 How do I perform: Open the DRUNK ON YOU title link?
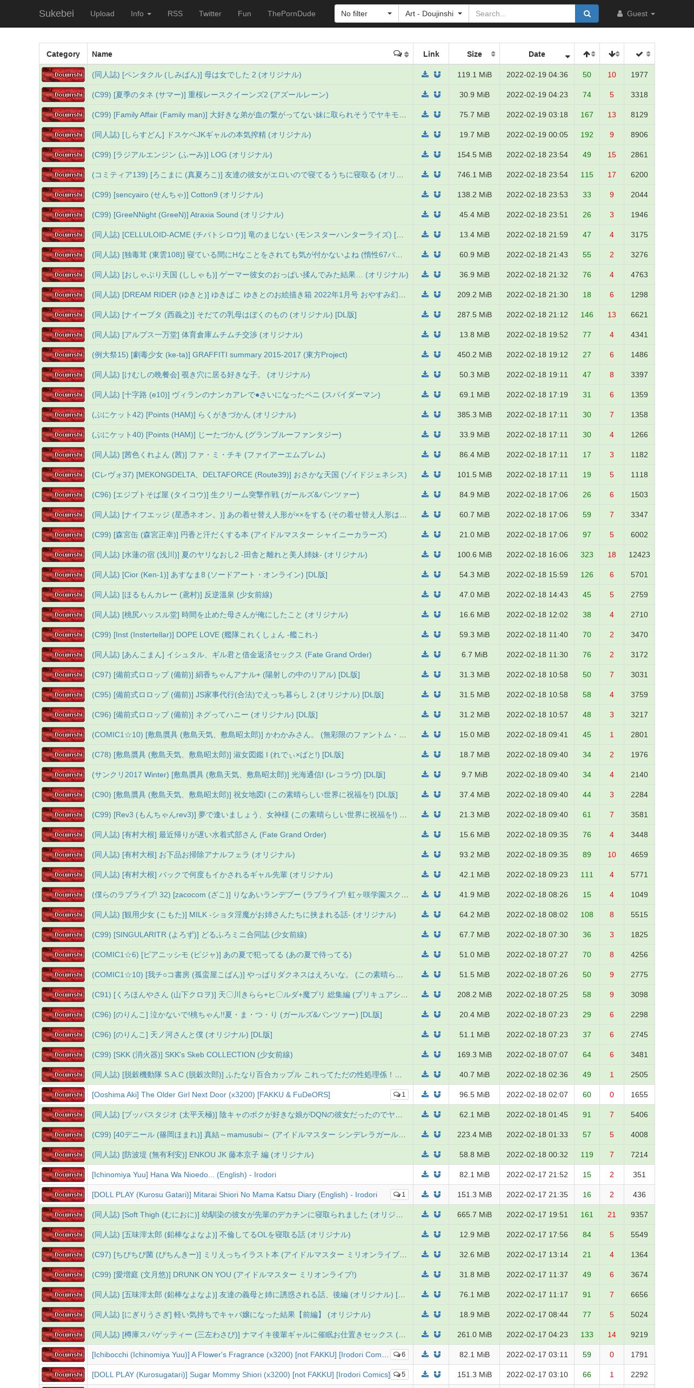click(224, 1274)
